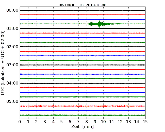The image size is (165, 132).
Task: Click the x-axis tick label 14
Action: (137, 122)
